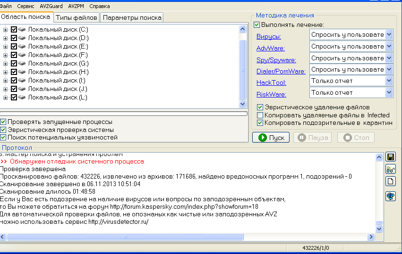Open the HackTool action dropdown
The width and height of the screenshot is (402, 254).
(x=389, y=81)
